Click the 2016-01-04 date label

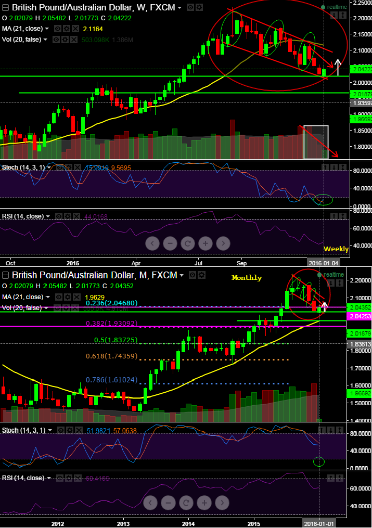pyautogui.click(x=323, y=263)
